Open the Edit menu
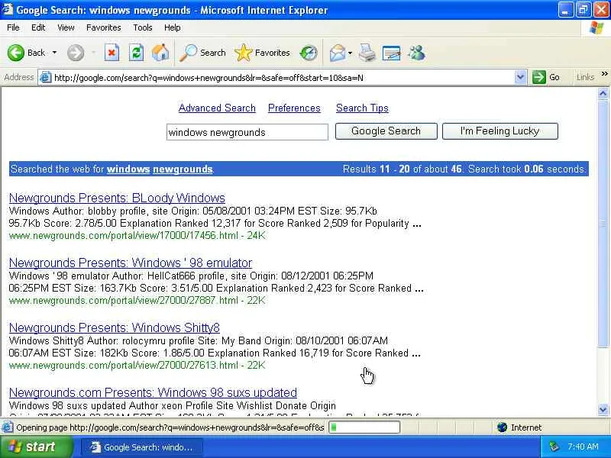This screenshot has height=458, width=611. click(x=38, y=27)
